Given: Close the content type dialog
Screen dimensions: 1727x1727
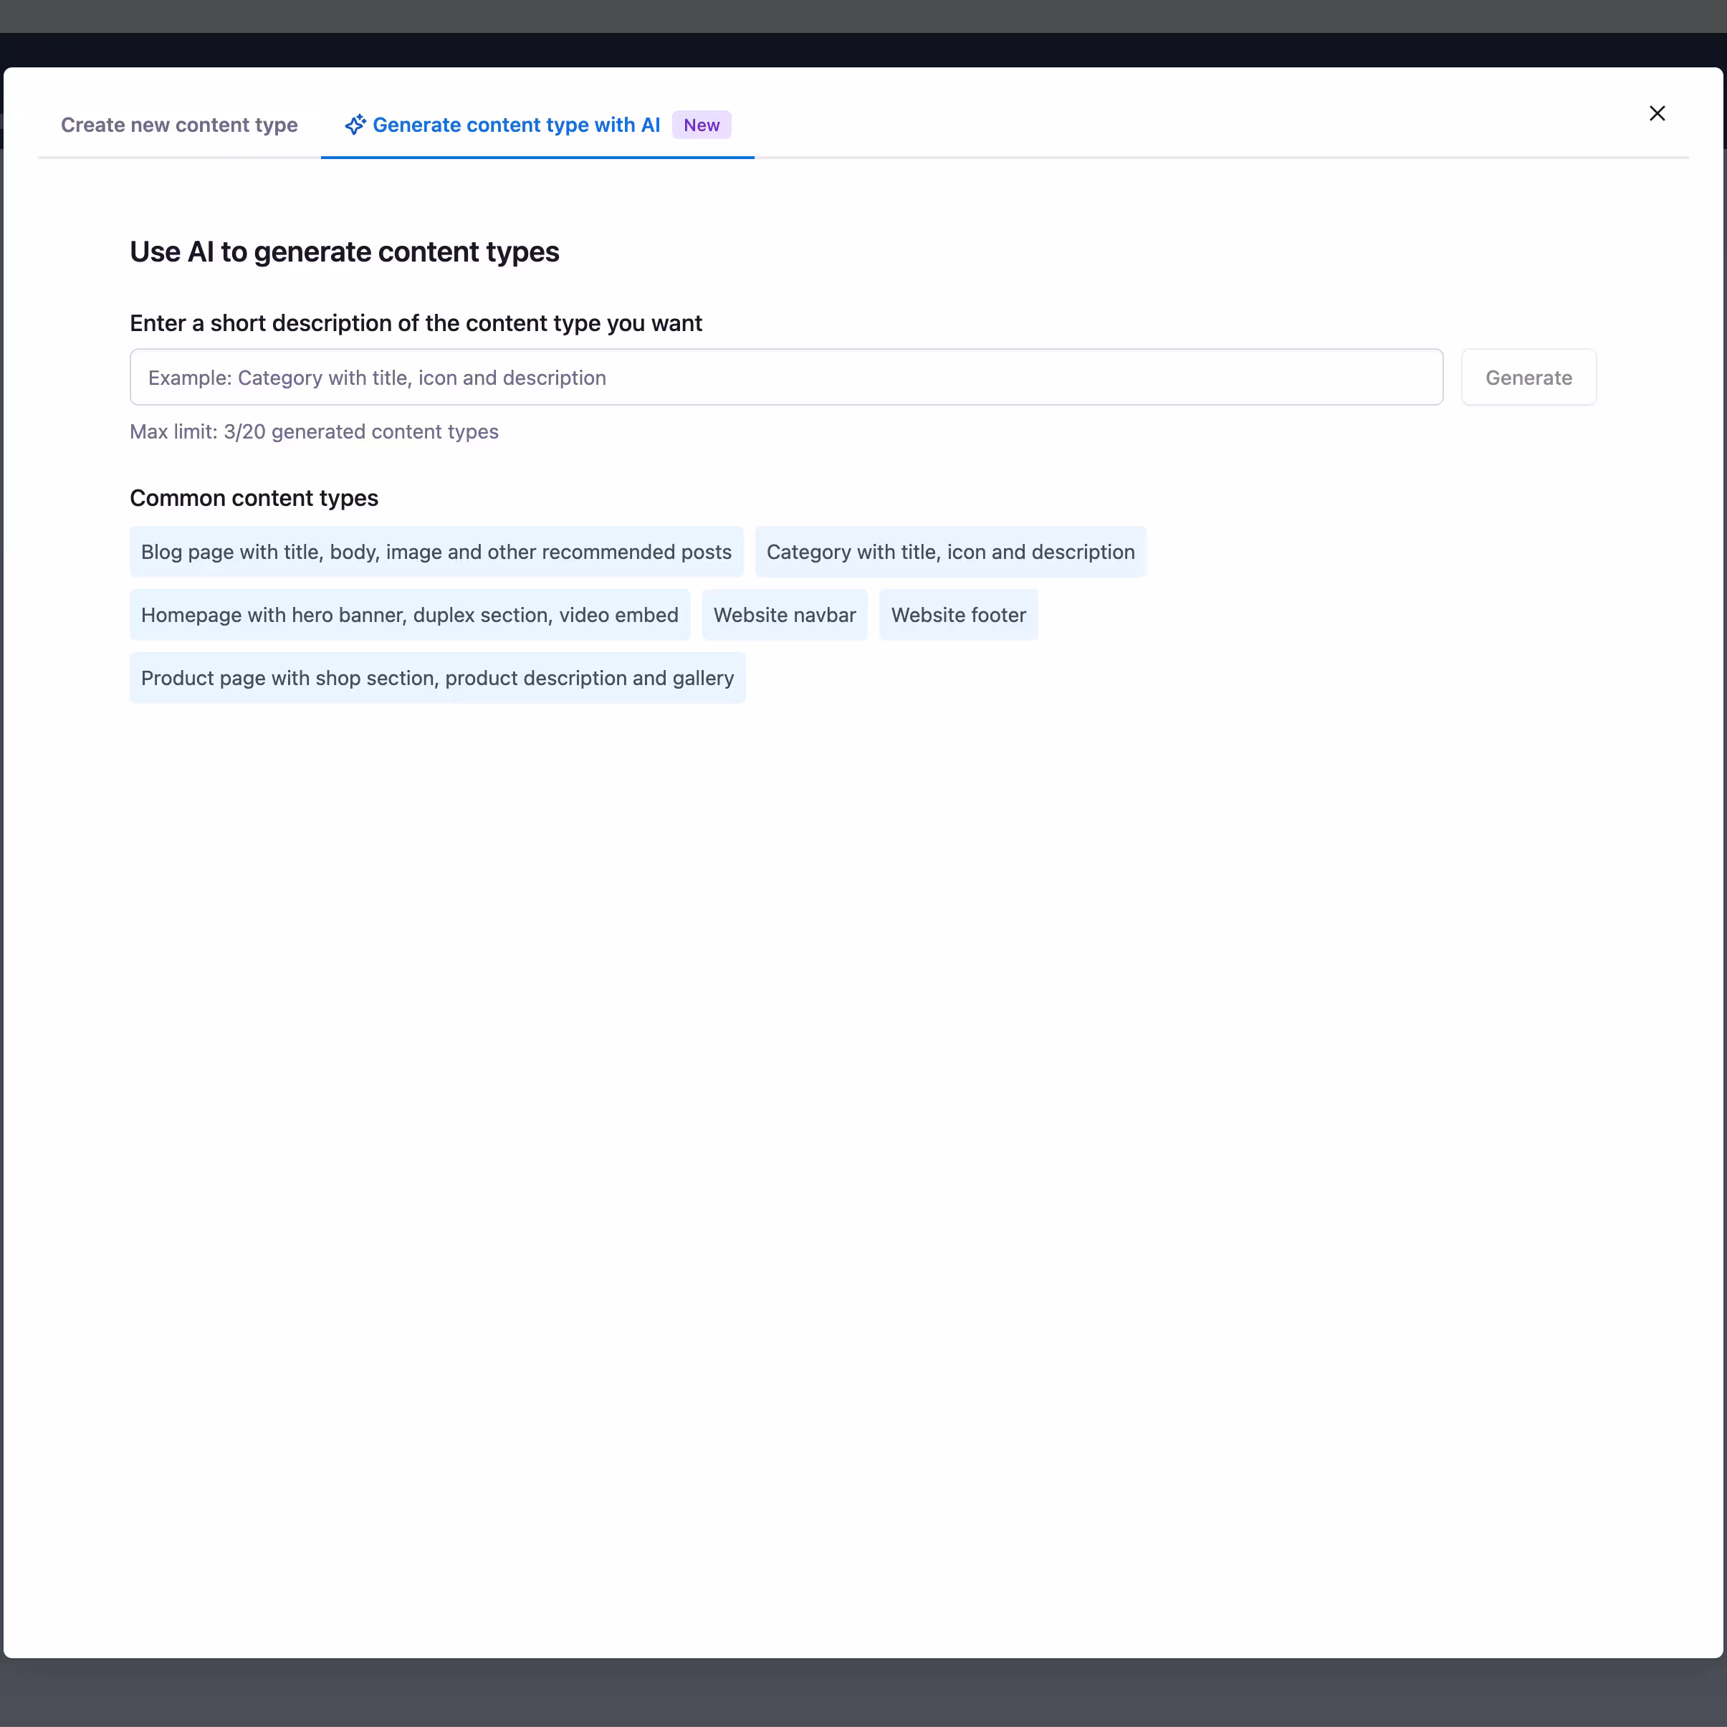Looking at the screenshot, I should [x=1656, y=113].
